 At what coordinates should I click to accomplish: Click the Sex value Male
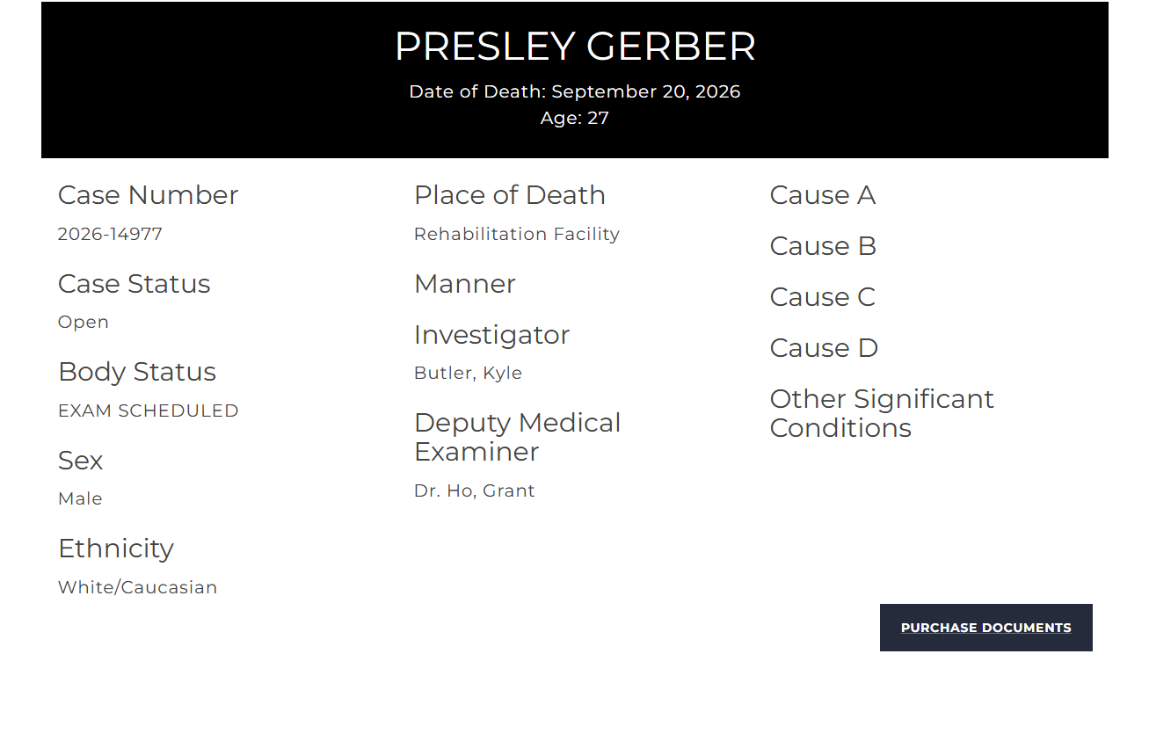point(80,498)
